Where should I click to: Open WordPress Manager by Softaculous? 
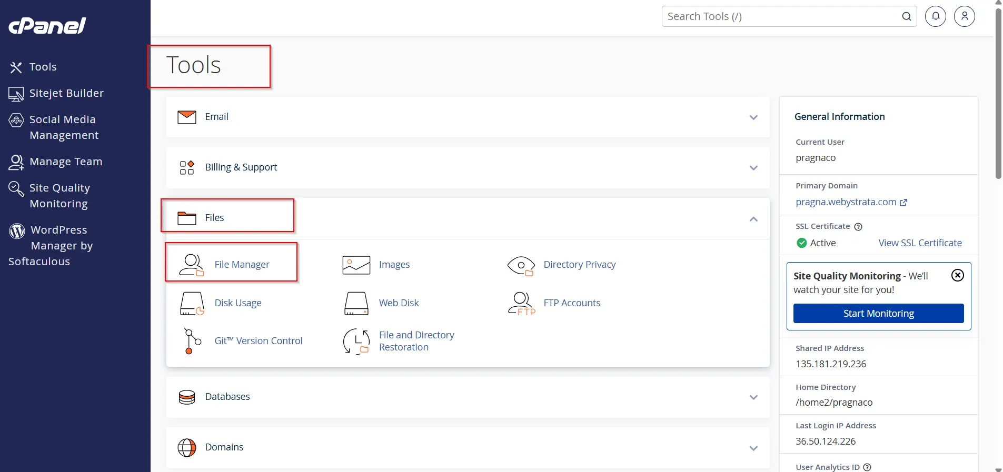[51, 246]
